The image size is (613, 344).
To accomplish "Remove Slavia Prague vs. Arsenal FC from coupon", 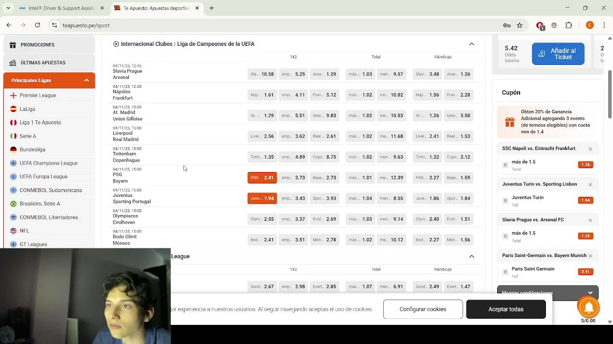I will coord(590,220).
